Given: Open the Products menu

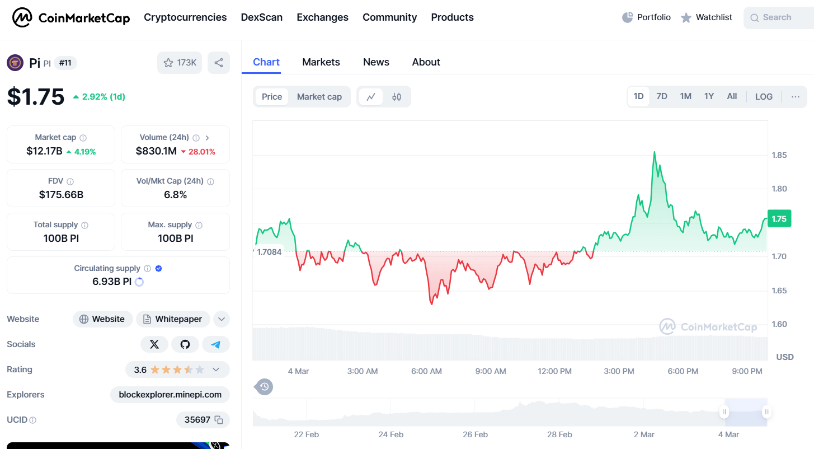Looking at the screenshot, I should pyautogui.click(x=453, y=17).
